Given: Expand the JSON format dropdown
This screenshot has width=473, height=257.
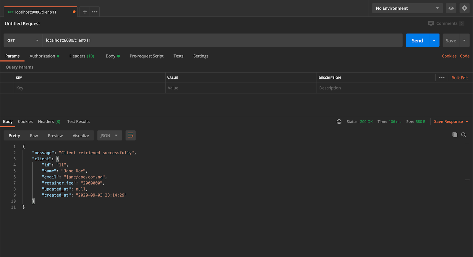Looking at the screenshot, I should click(109, 135).
